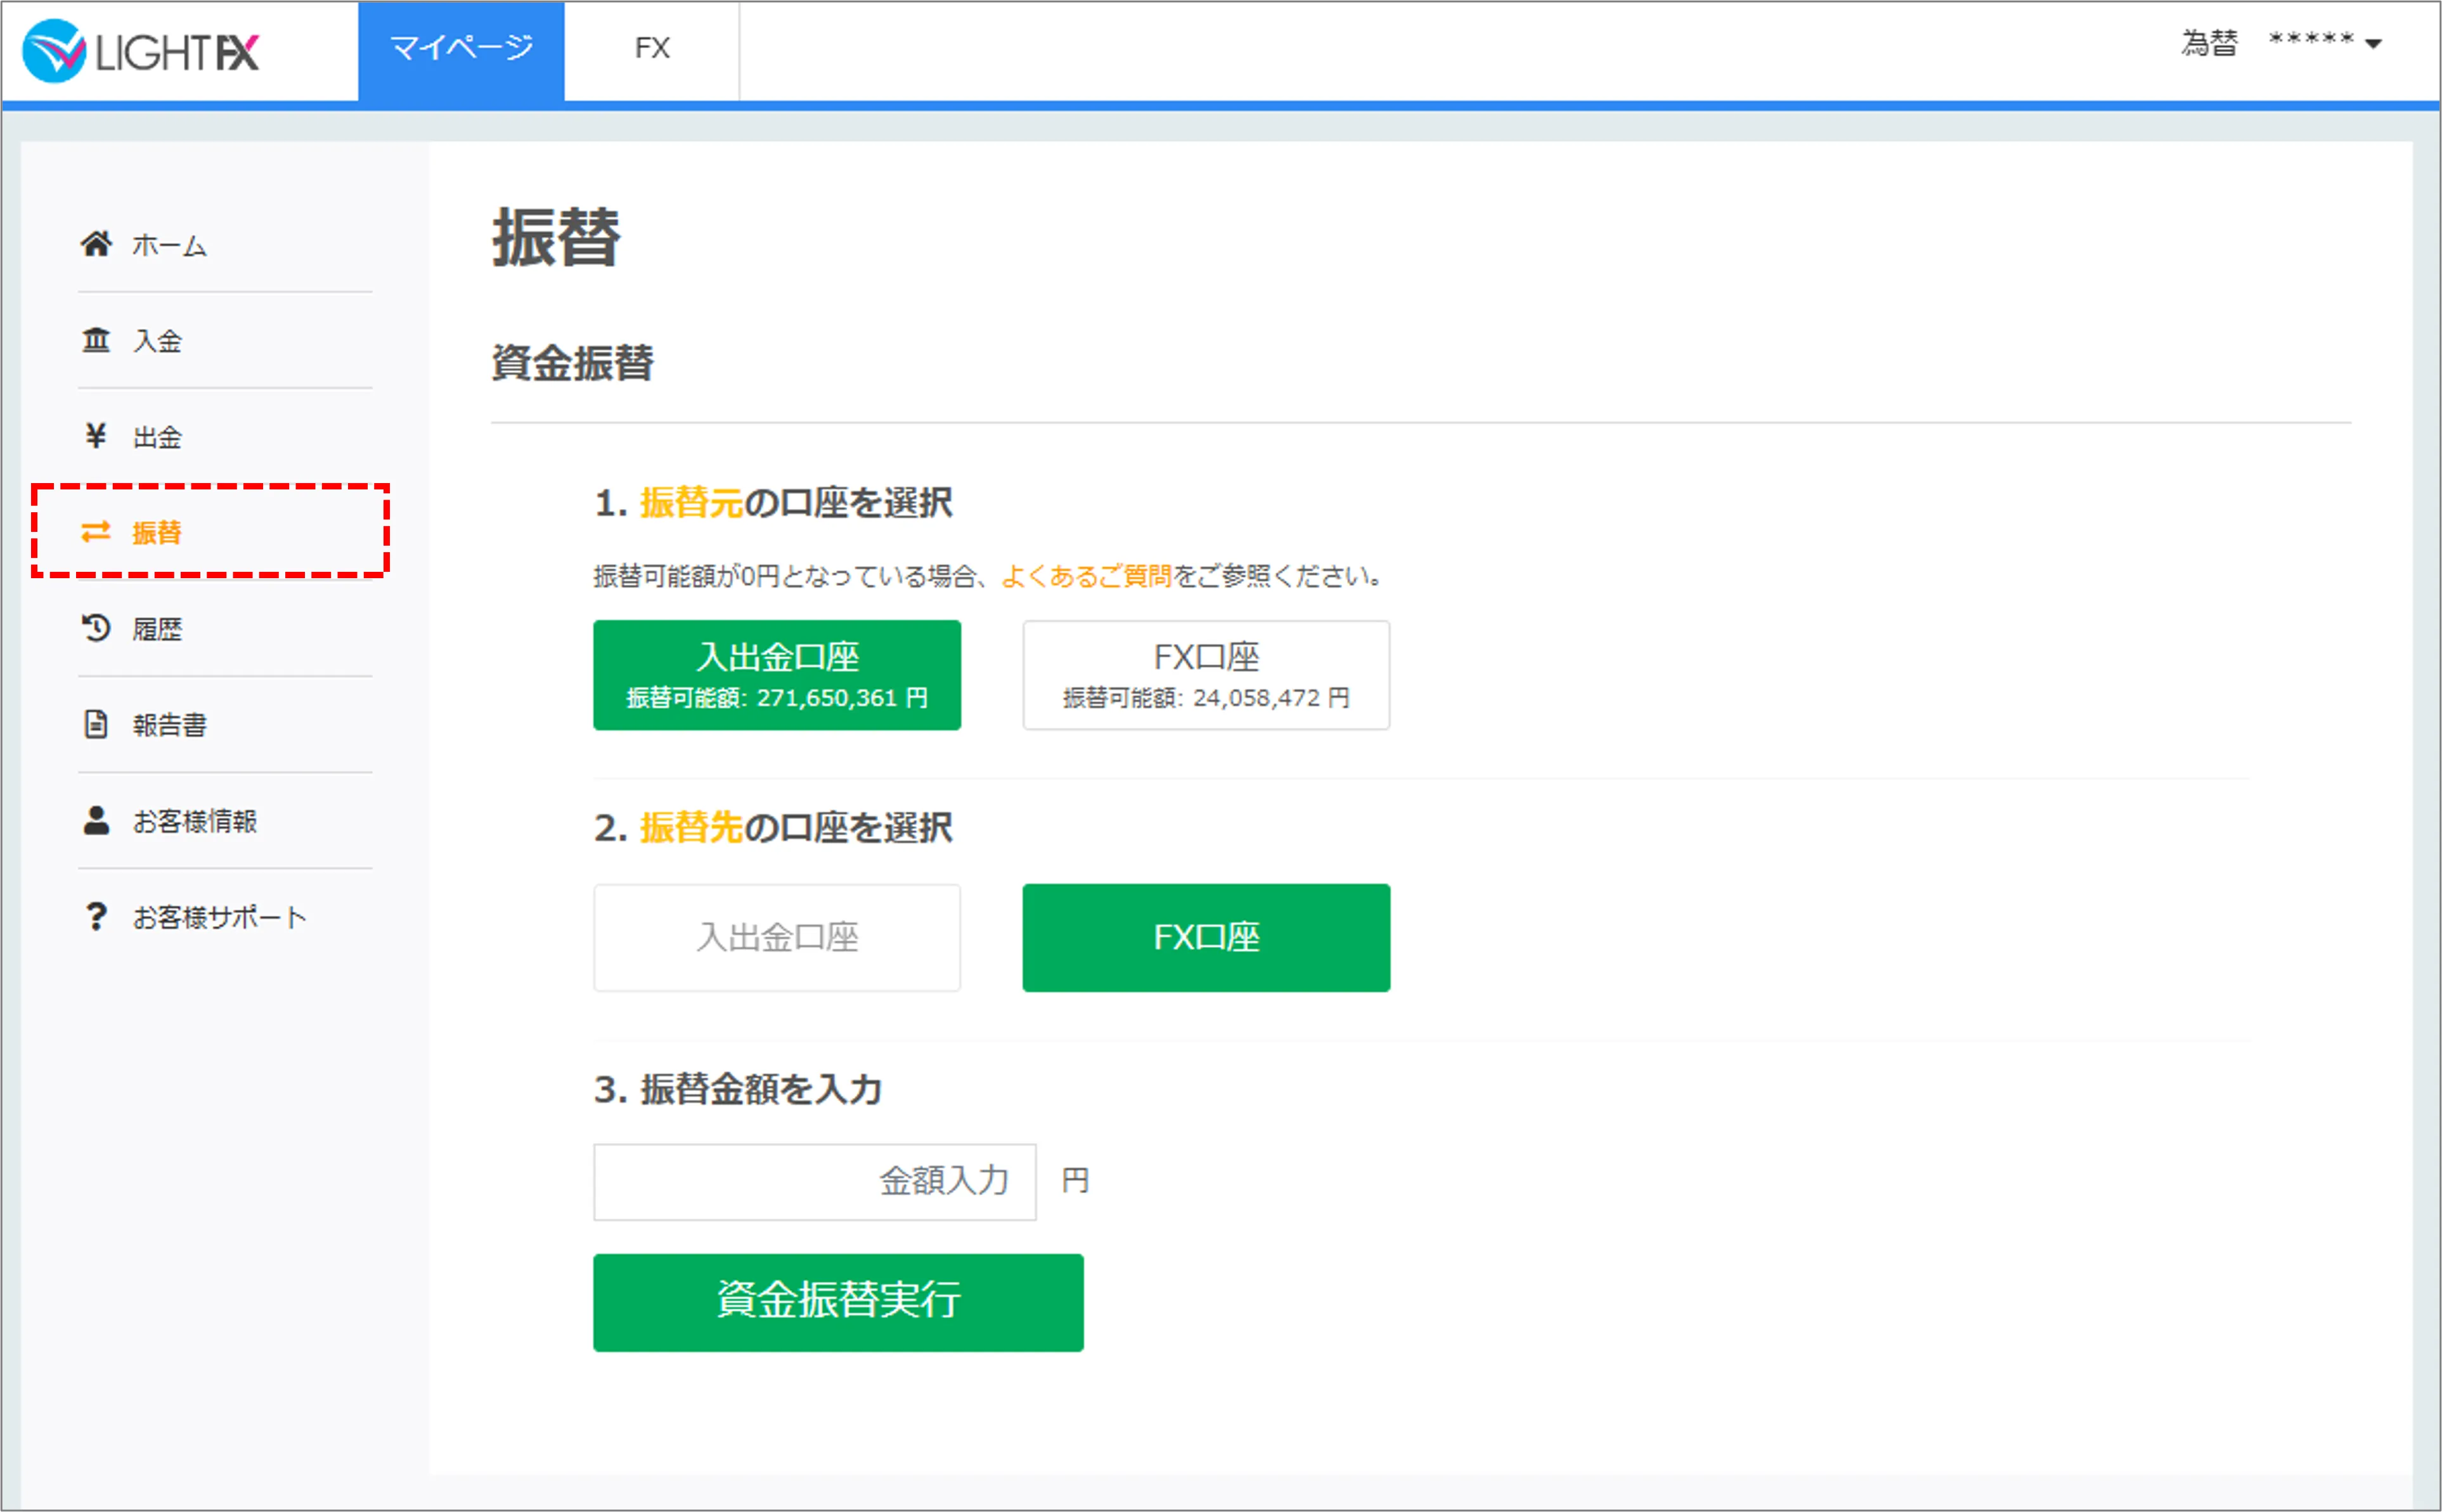Click the transfer arrows icon
2442x1512 pixels.
(96, 532)
